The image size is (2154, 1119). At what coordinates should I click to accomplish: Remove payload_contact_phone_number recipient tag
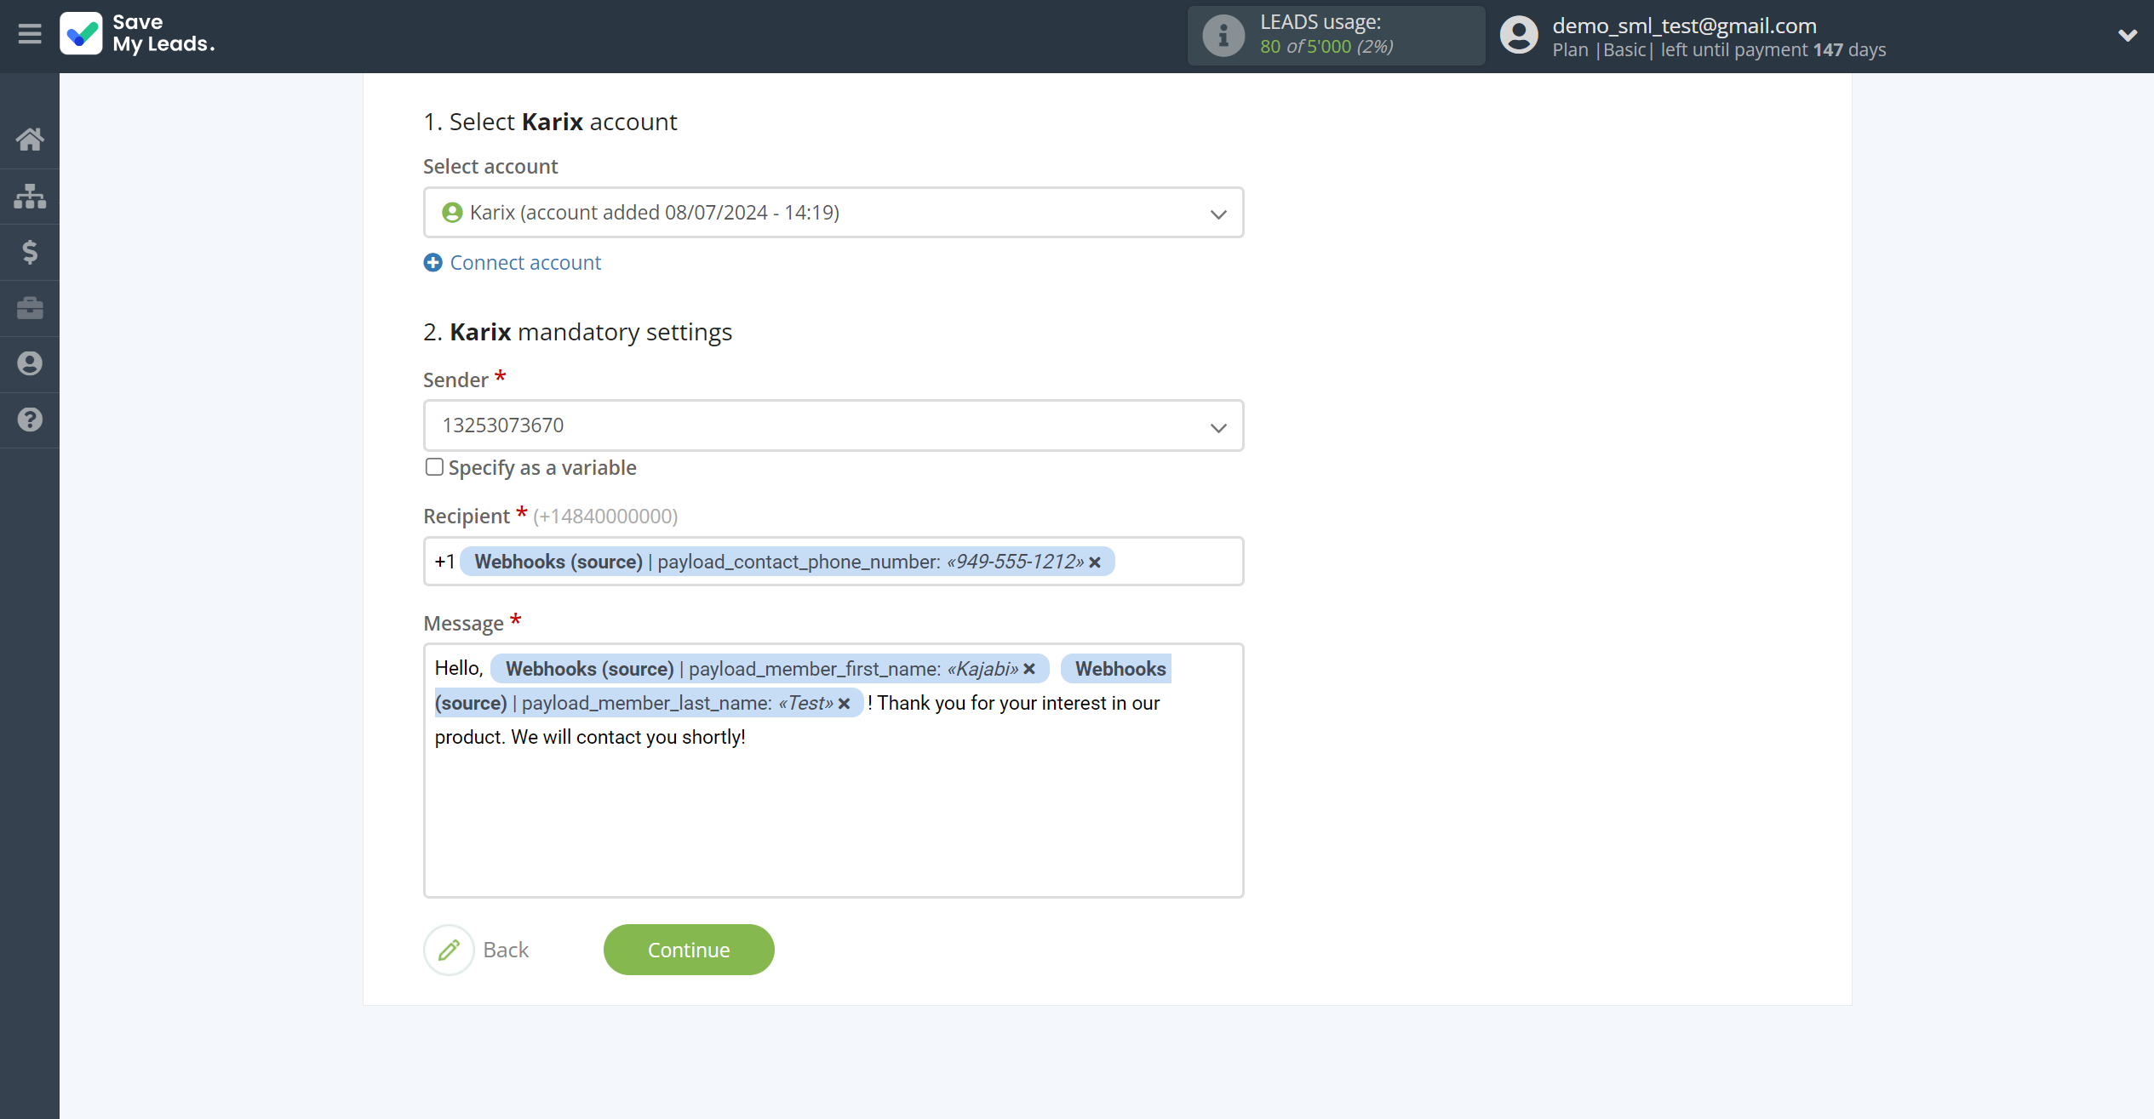coord(1096,561)
